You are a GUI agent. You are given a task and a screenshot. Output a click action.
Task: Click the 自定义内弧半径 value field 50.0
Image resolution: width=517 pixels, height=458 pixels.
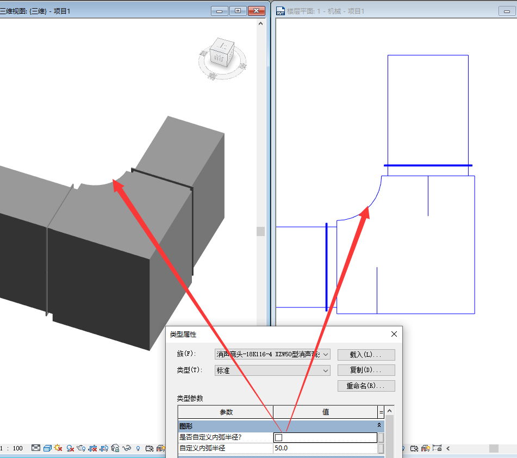(325, 448)
